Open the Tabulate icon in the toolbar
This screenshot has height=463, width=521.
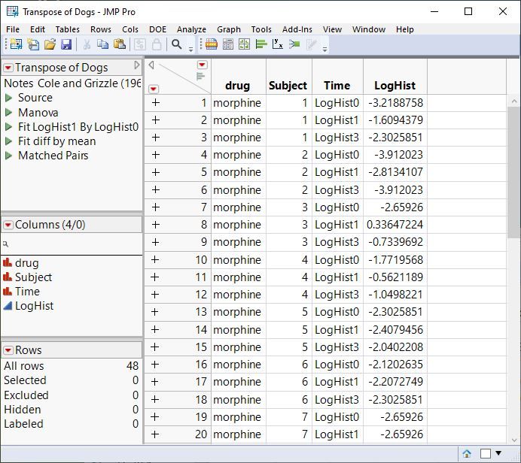point(228,44)
